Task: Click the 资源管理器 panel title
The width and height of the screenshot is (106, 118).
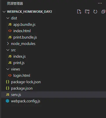Action: pyautogui.click(x=15, y=3)
